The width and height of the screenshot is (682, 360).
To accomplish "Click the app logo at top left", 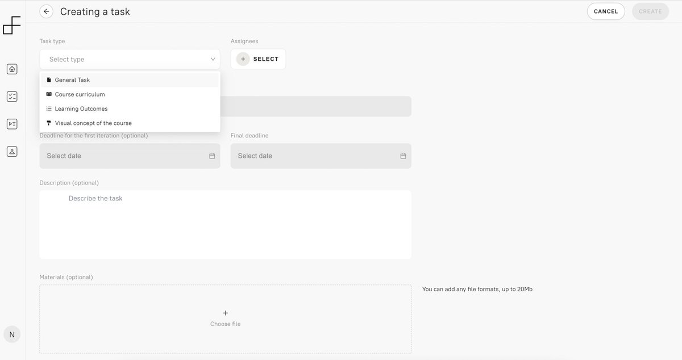I will [11, 25].
